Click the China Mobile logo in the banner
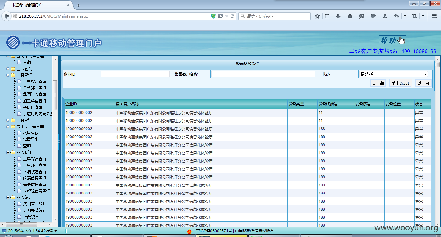The height and width of the screenshot is (237, 441). point(13,42)
